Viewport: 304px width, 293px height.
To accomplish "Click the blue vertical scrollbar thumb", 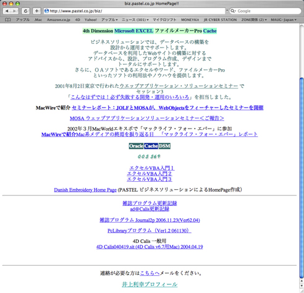I will click(302, 178).
